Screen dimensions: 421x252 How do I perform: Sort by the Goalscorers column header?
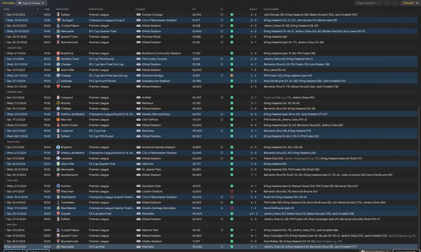(x=271, y=9)
